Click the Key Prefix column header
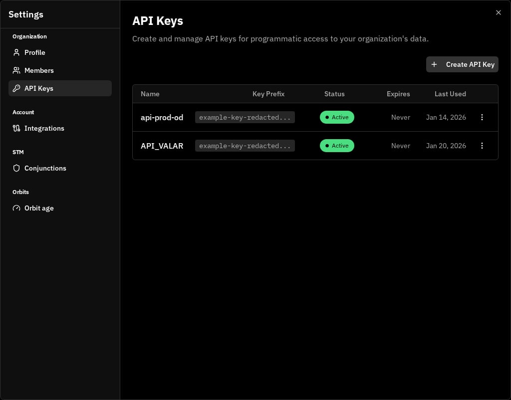Viewport: 511px width, 400px height. click(268, 94)
